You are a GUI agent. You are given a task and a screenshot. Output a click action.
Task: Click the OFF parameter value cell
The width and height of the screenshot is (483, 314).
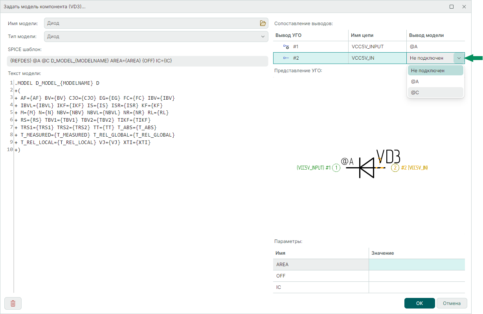point(417,276)
